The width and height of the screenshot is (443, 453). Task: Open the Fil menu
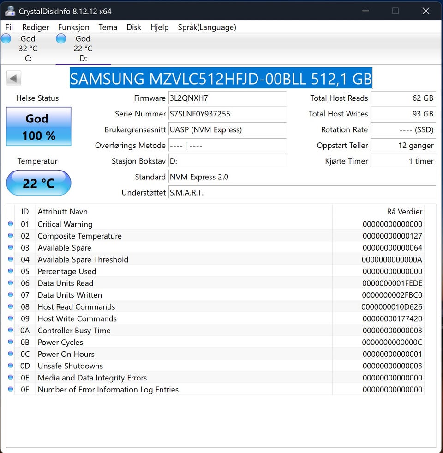tap(9, 27)
